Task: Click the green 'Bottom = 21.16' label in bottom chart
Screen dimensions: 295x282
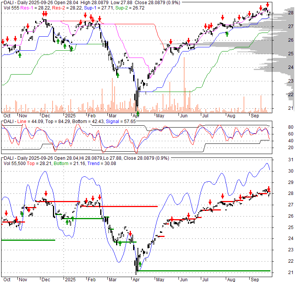Action: click(x=70, y=164)
